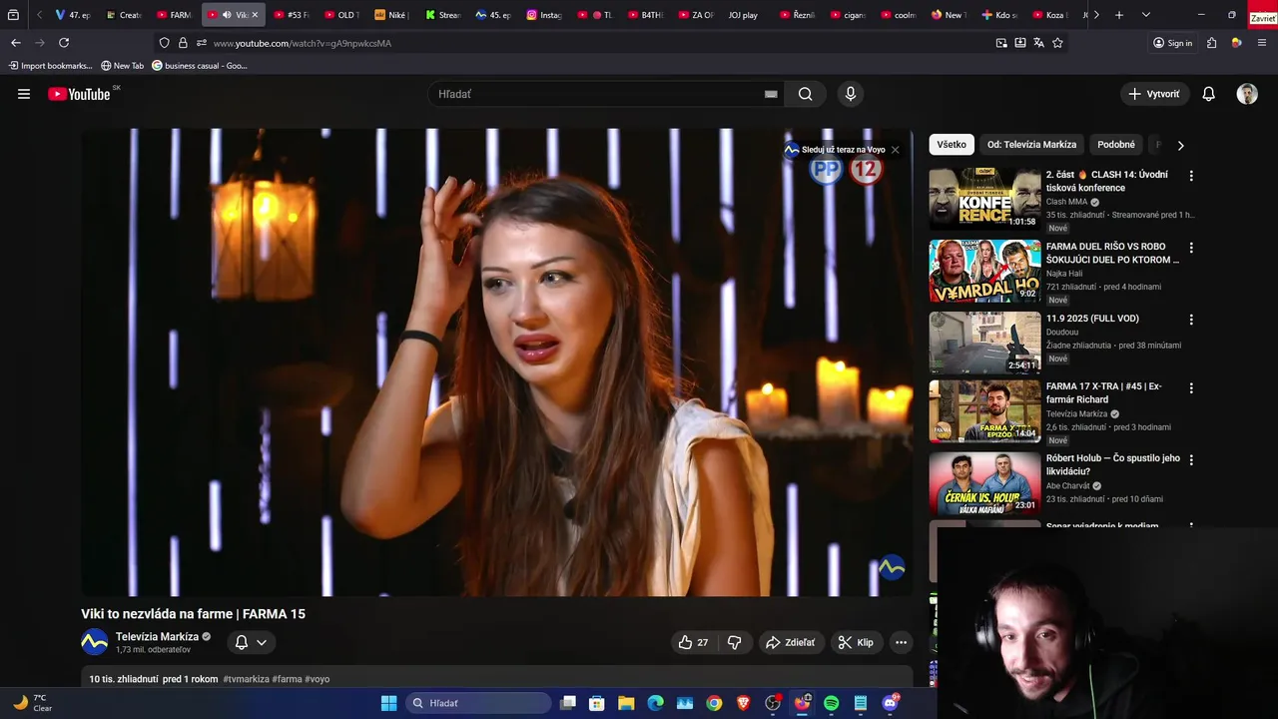Open the list all tabs dropdown
Screen dimensions: 1278x719
coord(1145,15)
